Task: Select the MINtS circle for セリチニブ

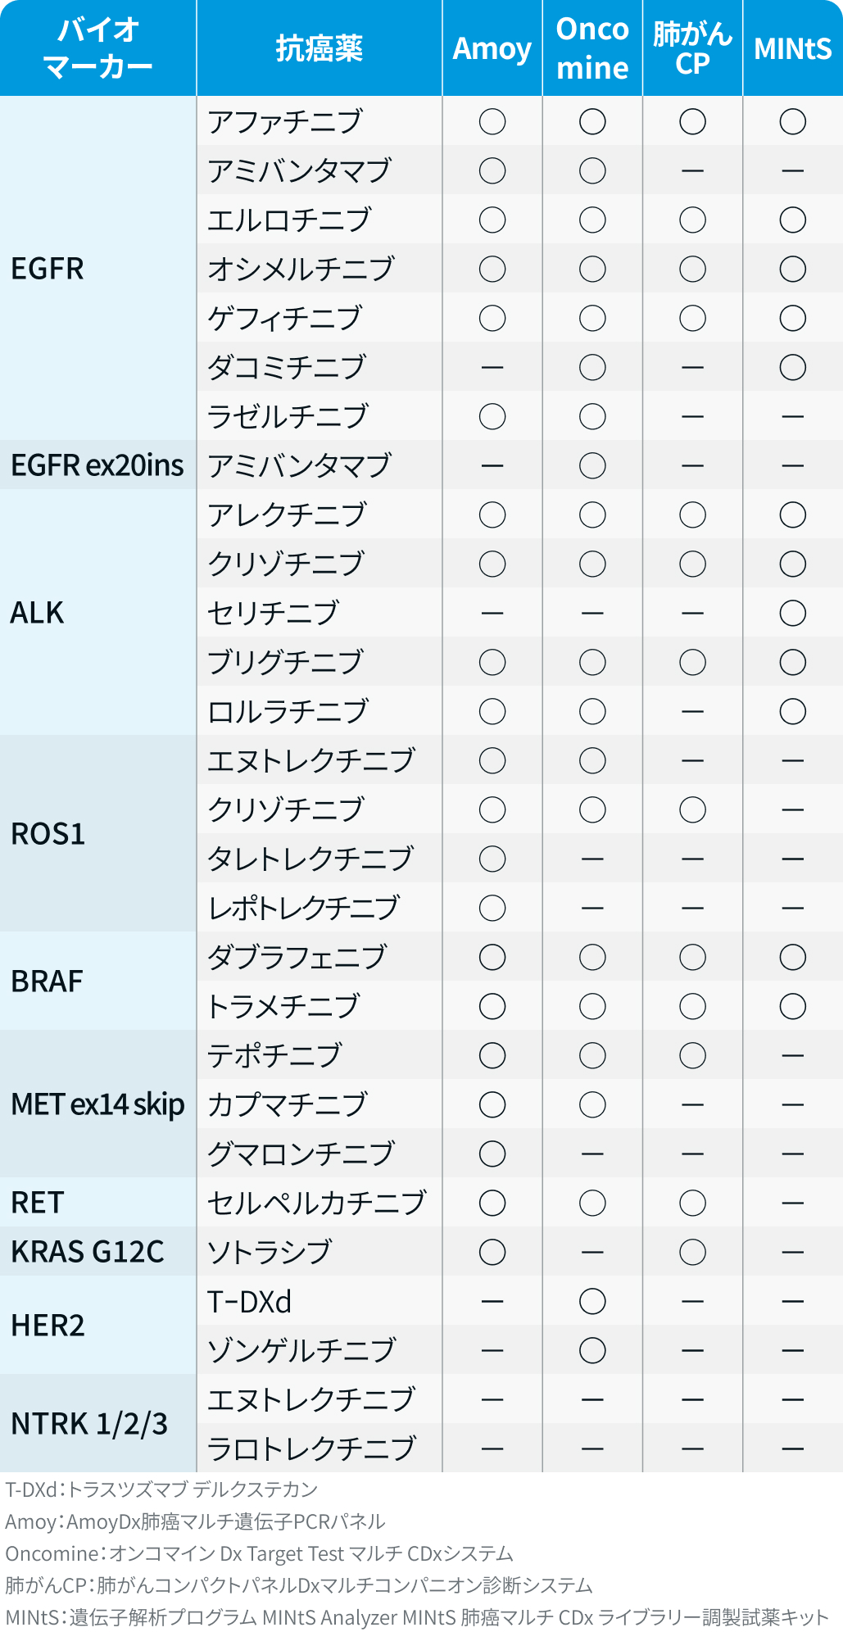Action: 792,614
